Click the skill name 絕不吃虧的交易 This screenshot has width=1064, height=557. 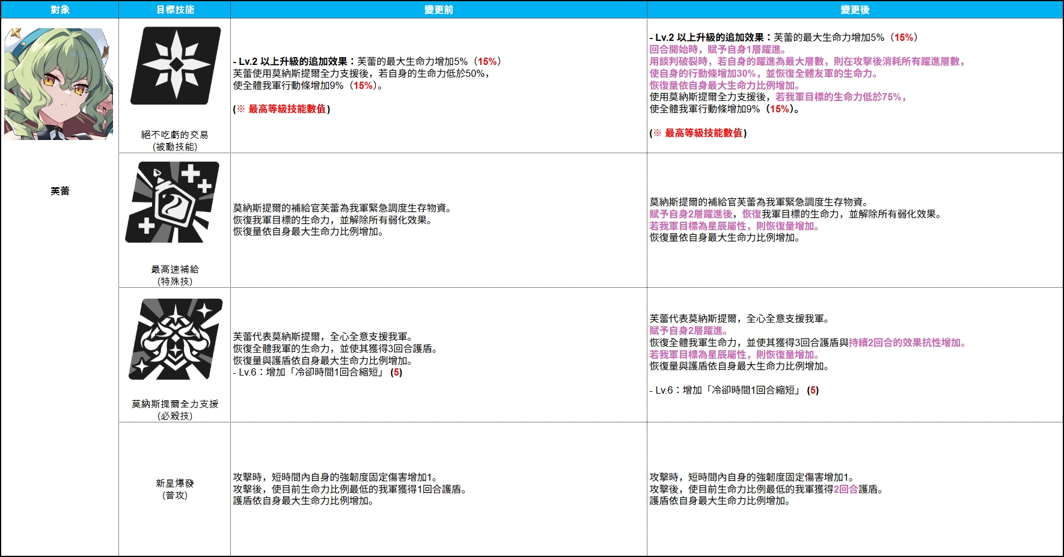175,135
